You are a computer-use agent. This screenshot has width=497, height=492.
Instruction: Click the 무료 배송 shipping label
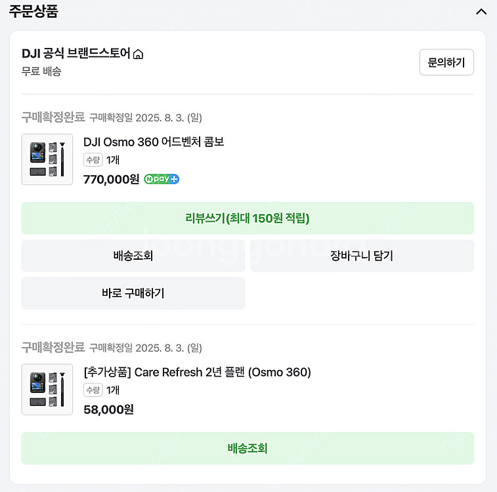click(x=41, y=72)
